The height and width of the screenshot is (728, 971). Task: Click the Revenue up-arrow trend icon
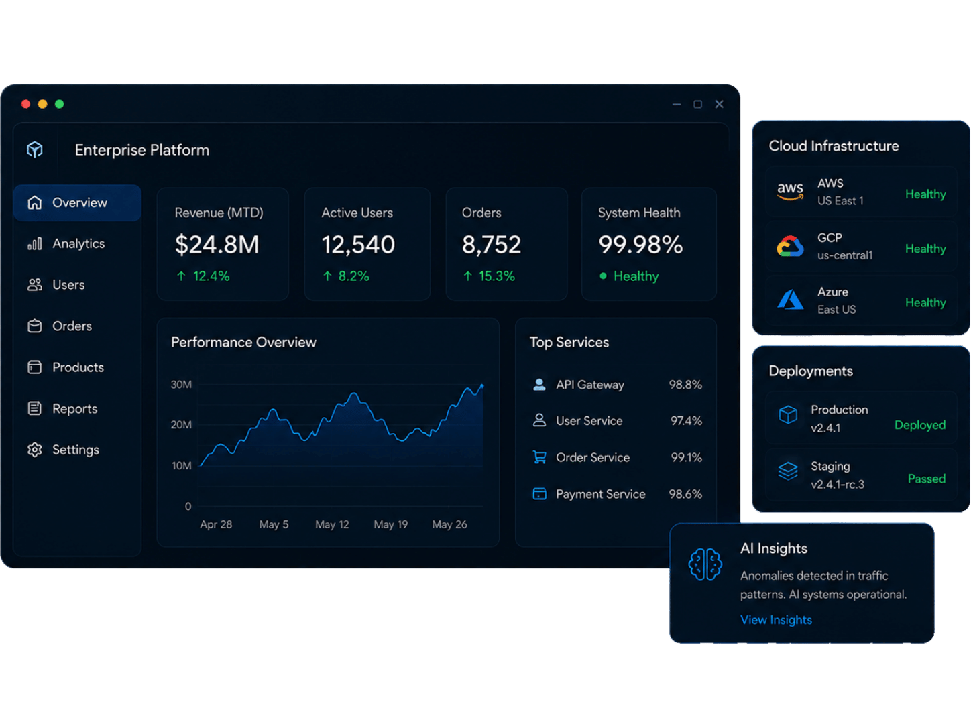(x=181, y=276)
